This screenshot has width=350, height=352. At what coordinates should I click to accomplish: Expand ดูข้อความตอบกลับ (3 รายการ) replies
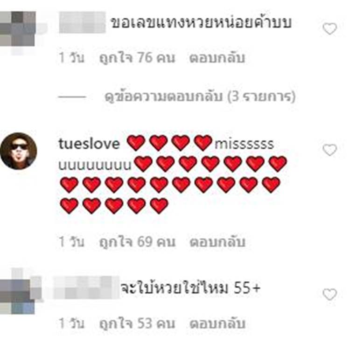click(x=200, y=97)
